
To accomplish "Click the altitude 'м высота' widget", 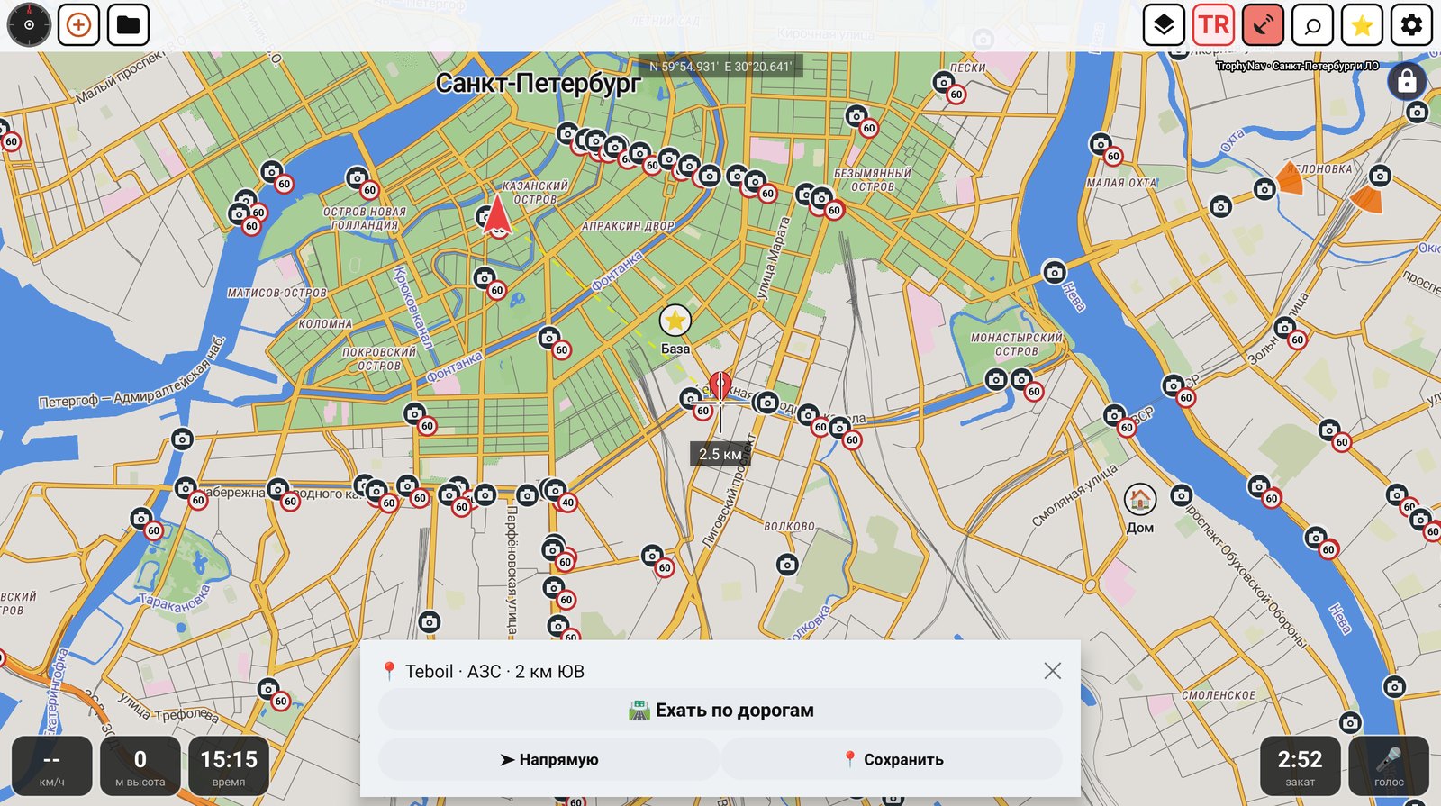I will pyautogui.click(x=140, y=765).
